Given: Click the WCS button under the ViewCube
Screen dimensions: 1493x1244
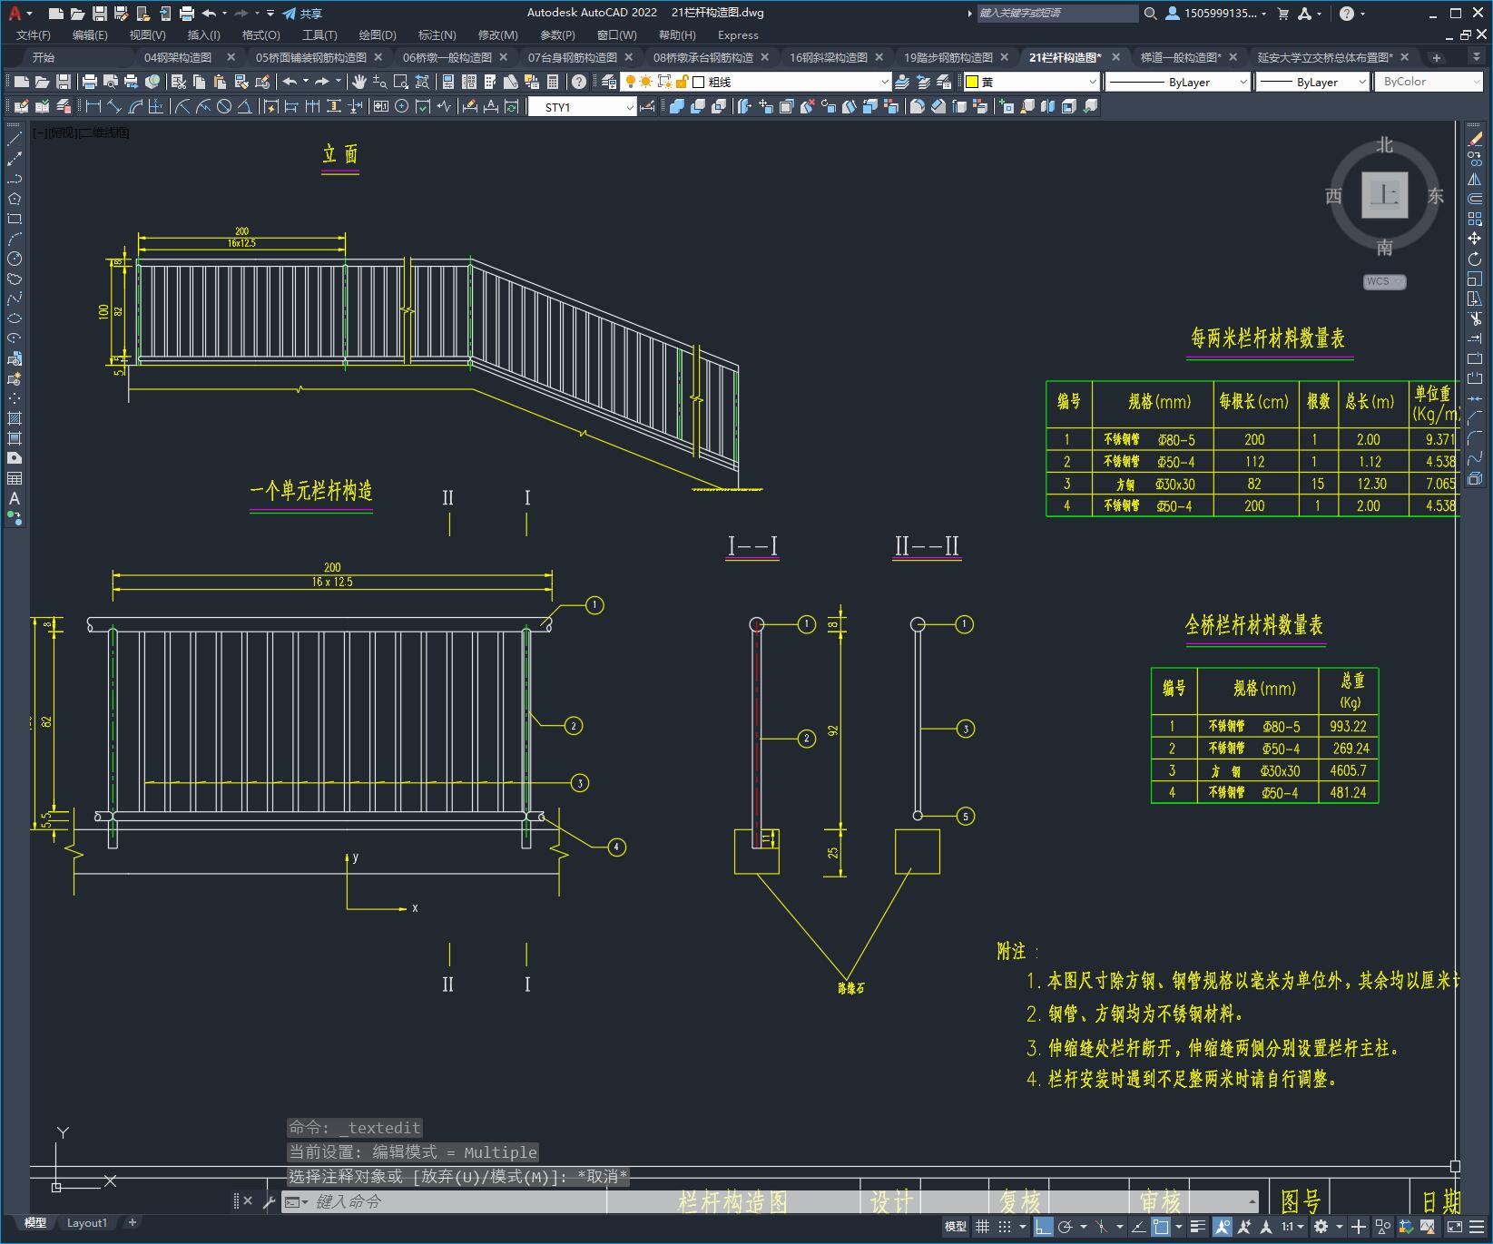Looking at the screenshot, I should 1383,281.
